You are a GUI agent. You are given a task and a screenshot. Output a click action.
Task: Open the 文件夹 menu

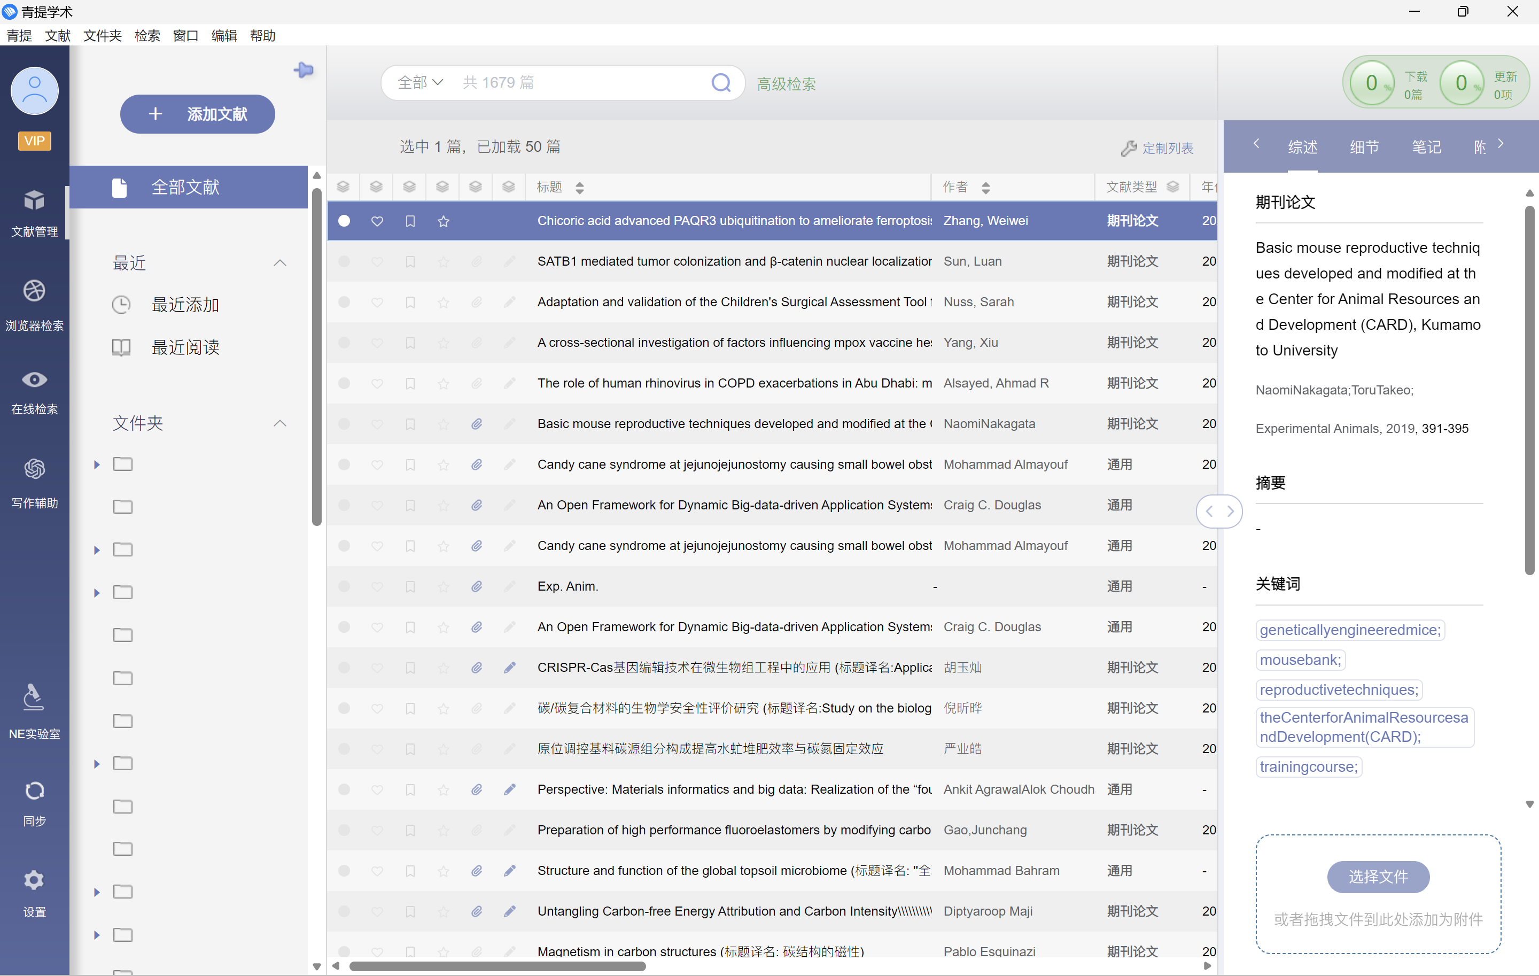(x=102, y=36)
